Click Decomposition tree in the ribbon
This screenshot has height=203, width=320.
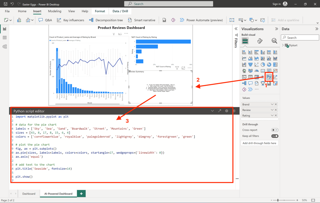[x=106, y=20]
